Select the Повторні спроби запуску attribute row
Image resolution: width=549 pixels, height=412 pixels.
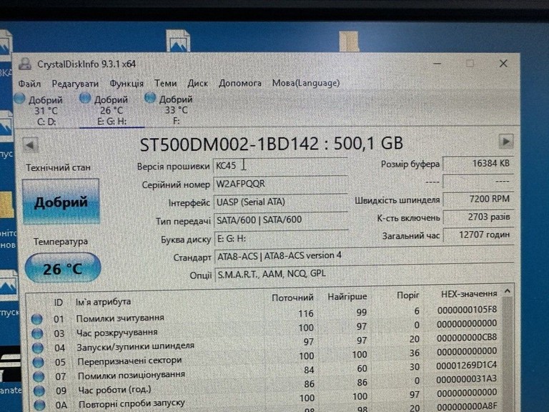coord(264,400)
